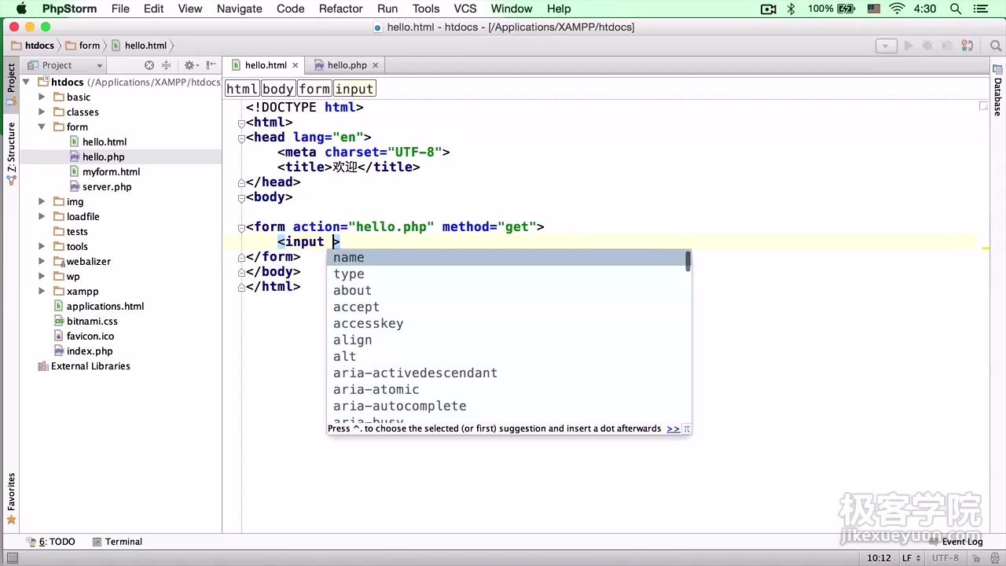Open the Navigate menu
The image size is (1006, 566).
pyautogui.click(x=240, y=9)
